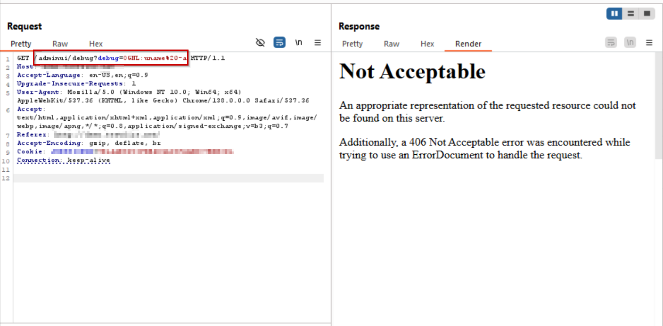This screenshot has width=663, height=326.
Task: Switch to the Request Pretty tab
Action: (x=21, y=43)
